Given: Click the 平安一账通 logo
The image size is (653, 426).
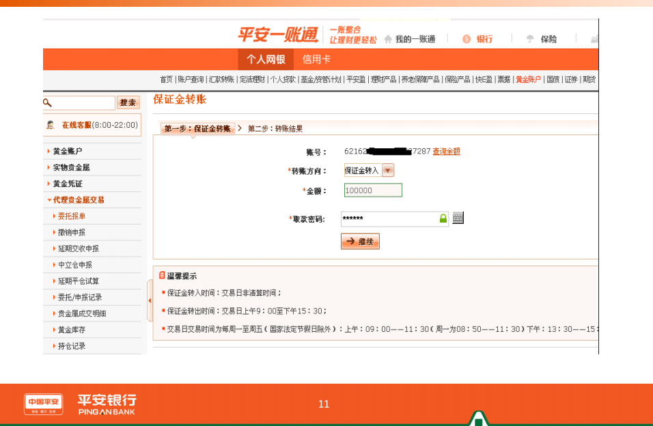Looking at the screenshot, I should pyautogui.click(x=278, y=35).
